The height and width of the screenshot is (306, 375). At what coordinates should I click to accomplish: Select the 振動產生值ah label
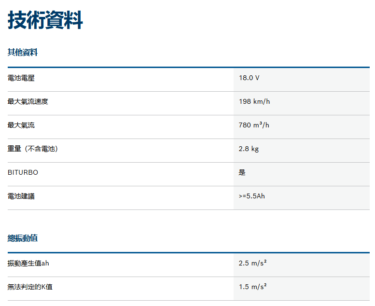28,264
